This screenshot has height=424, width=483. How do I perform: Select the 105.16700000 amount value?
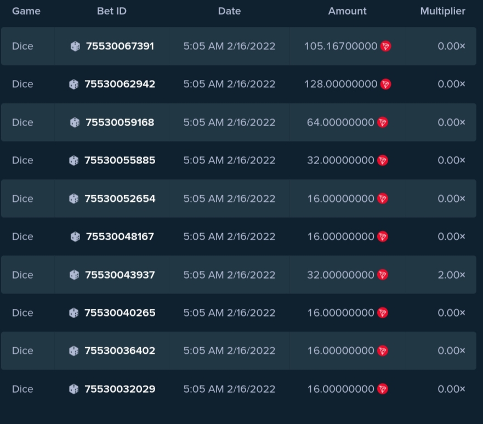pos(341,46)
